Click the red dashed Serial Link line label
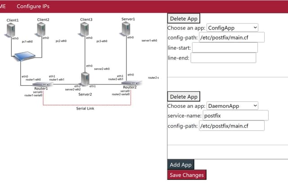 85,109
